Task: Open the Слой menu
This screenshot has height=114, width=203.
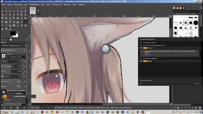Action: 43,4
